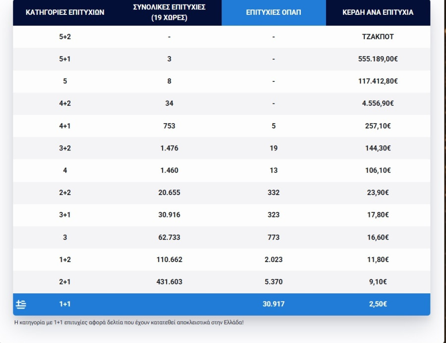Click the footnote text about 1+1 category
This screenshot has width=446, height=343.
129,323
